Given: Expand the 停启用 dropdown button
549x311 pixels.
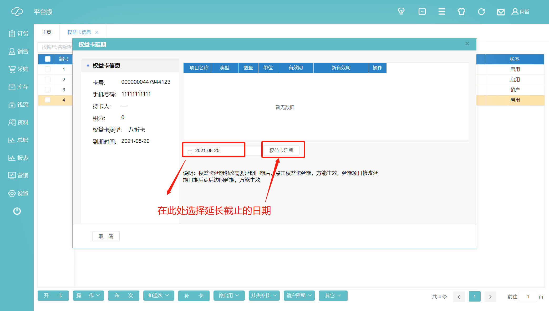Looking at the screenshot, I should coord(229,296).
